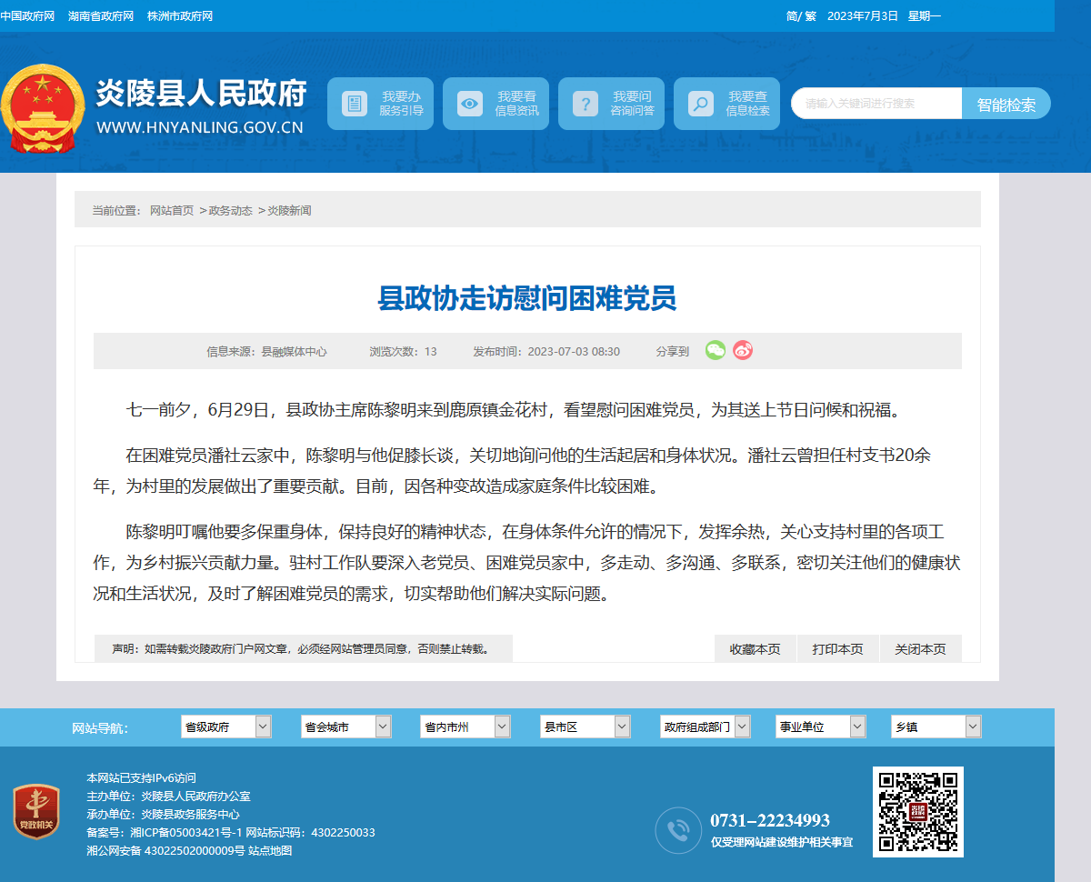1091x882 pixels.
Task: Click the phone hotline icon
Action: [678, 830]
